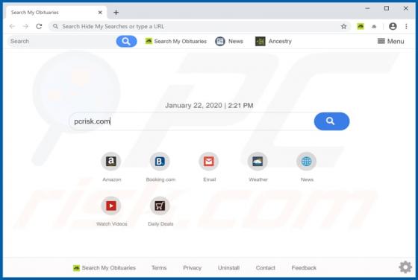This screenshot has width=418, height=280.
Task: Open the Booking.com shortcut icon
Action: tap(160, 161)
